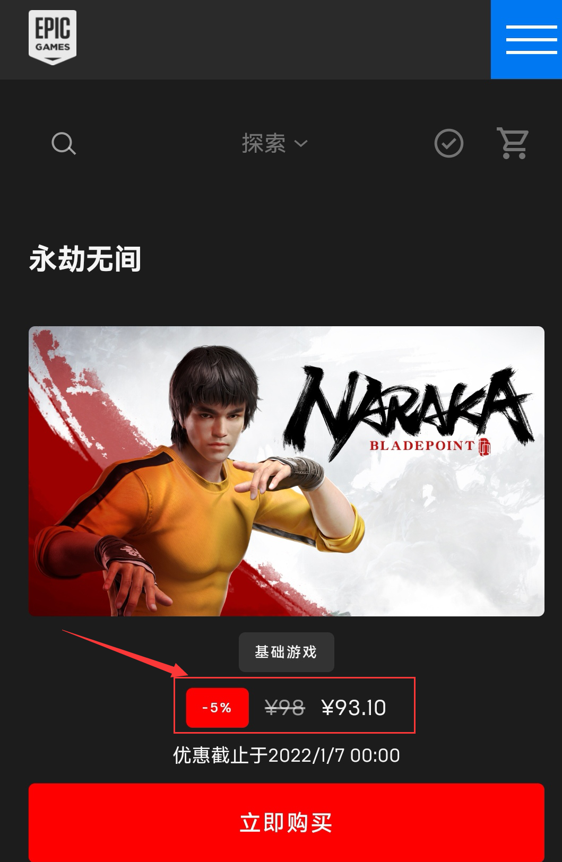
Task: Click the BLADEPOINT red subtitle text
Action: coord(421,445)
